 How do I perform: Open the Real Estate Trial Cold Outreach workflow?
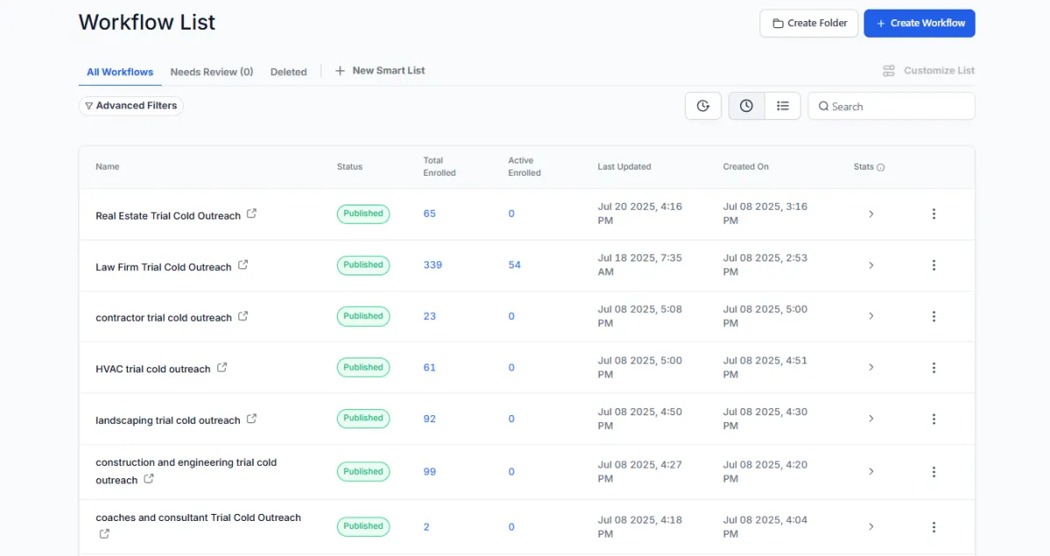(168, 215)
